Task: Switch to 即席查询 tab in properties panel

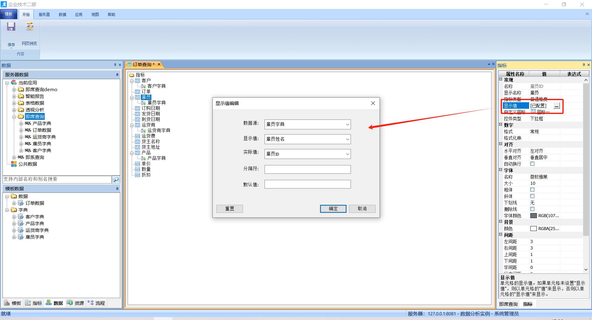Action: tap(508, 304)
